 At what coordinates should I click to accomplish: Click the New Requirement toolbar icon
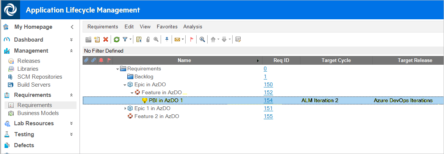[x=97, y=40]
